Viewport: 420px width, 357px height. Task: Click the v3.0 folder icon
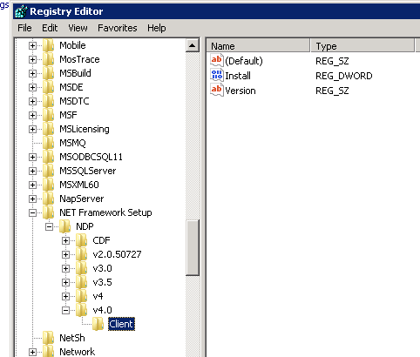pyautogui.click(x=81, y=268)
